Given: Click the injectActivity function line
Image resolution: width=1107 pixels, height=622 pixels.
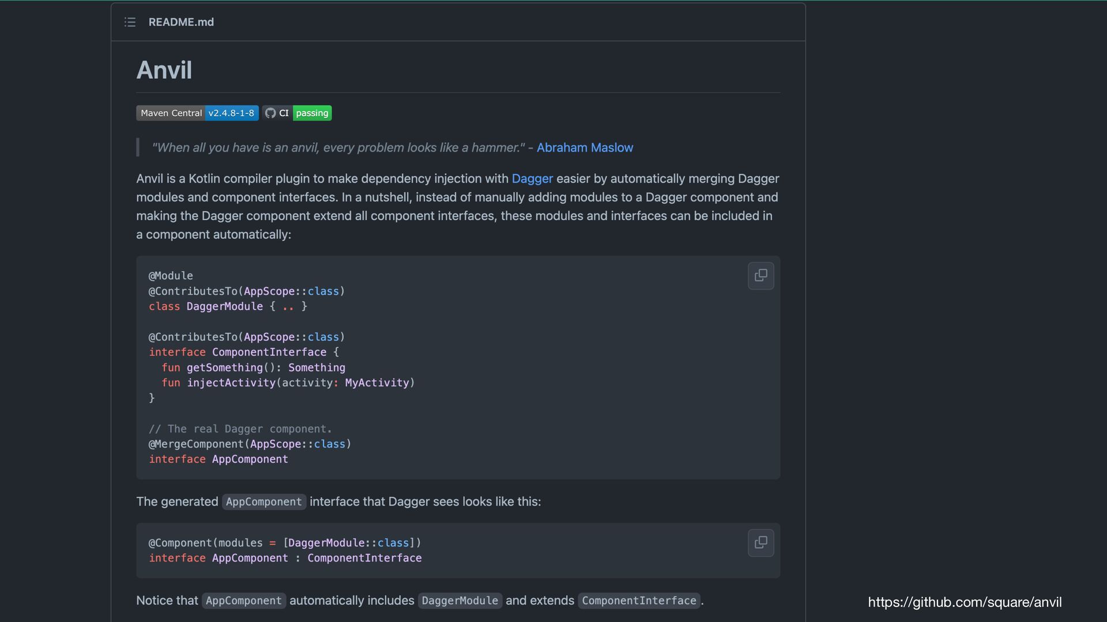Looking at the screenshot, I should point(288,382).
